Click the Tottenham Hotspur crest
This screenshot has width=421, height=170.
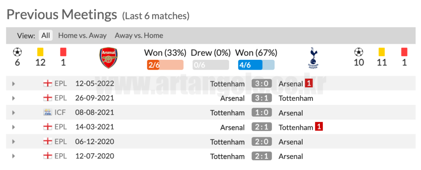coord(313,58)
